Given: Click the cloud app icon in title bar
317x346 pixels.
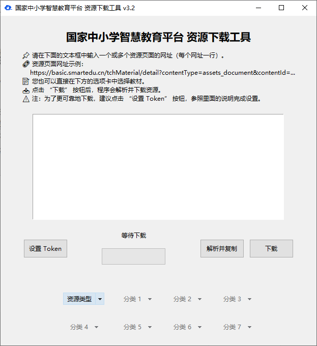Looking at the screenshot, I should [x=8, y=8].
